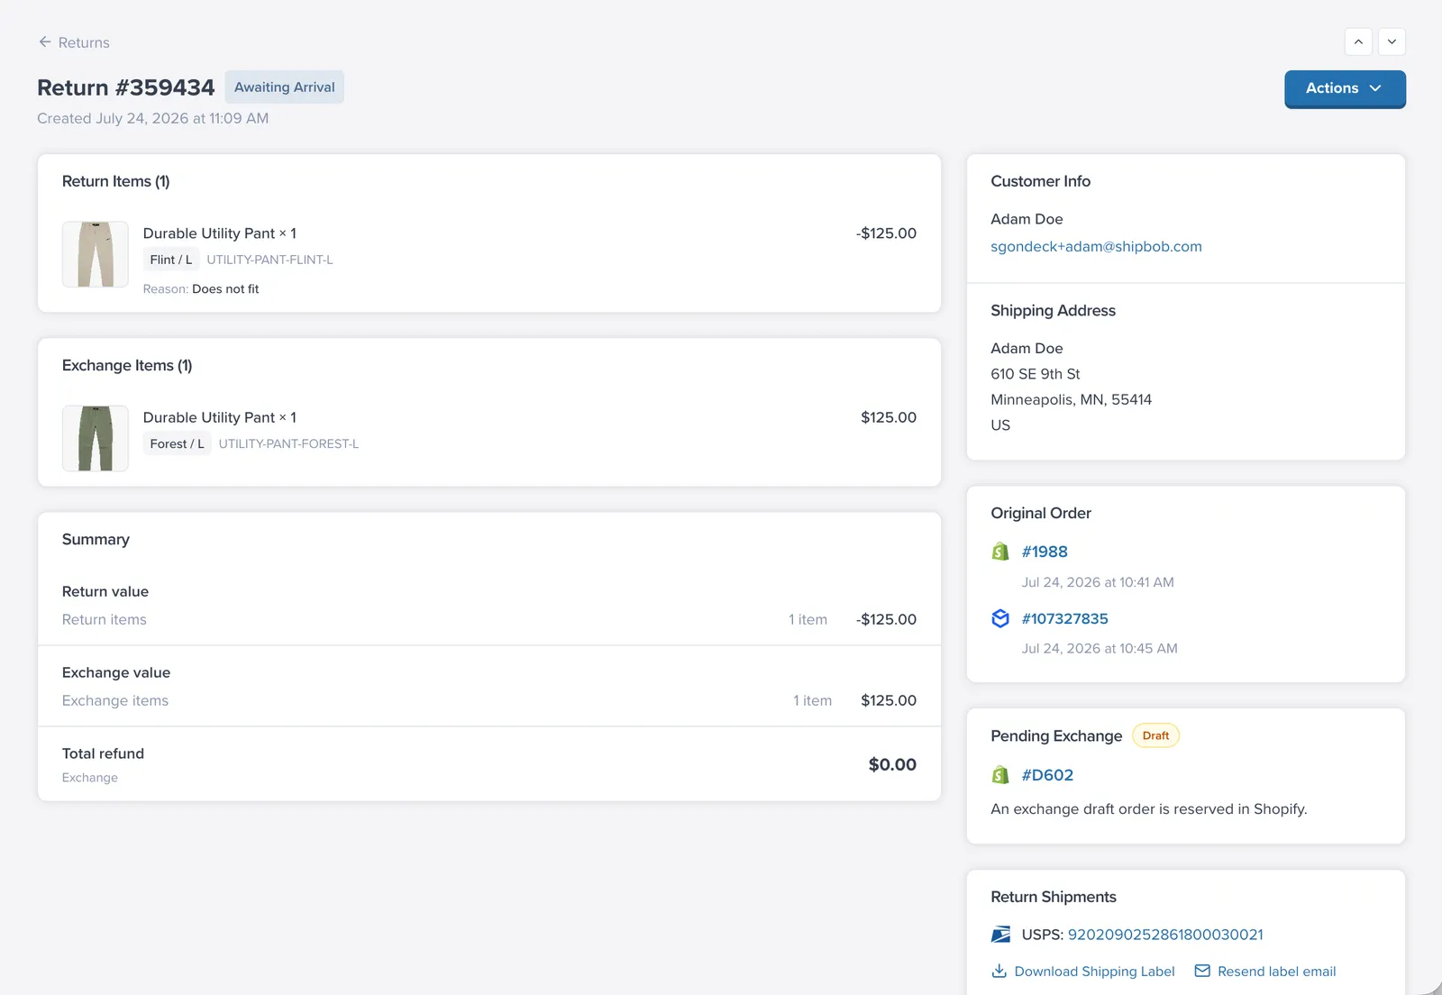
Task: Click the ShipBob icon beside #107327835
Action: coord(1000,618)
